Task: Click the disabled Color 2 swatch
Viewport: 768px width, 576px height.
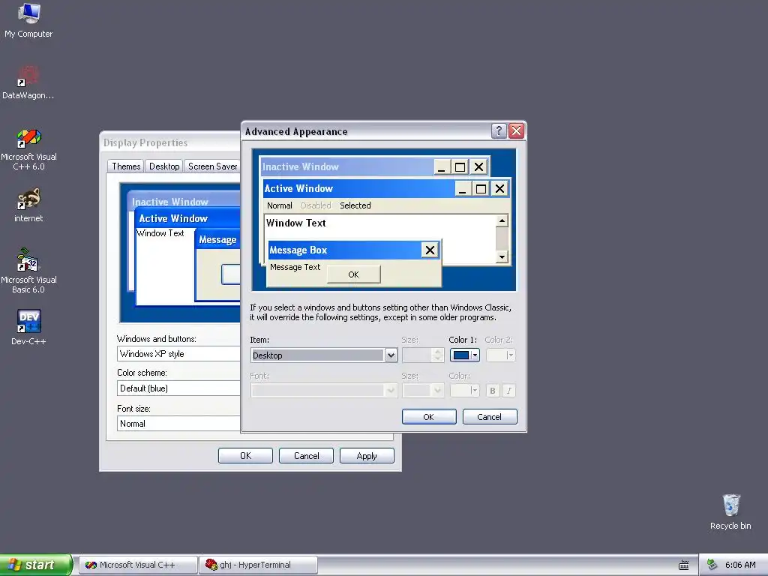Action: pyautogui.click(x=500, y=355)
